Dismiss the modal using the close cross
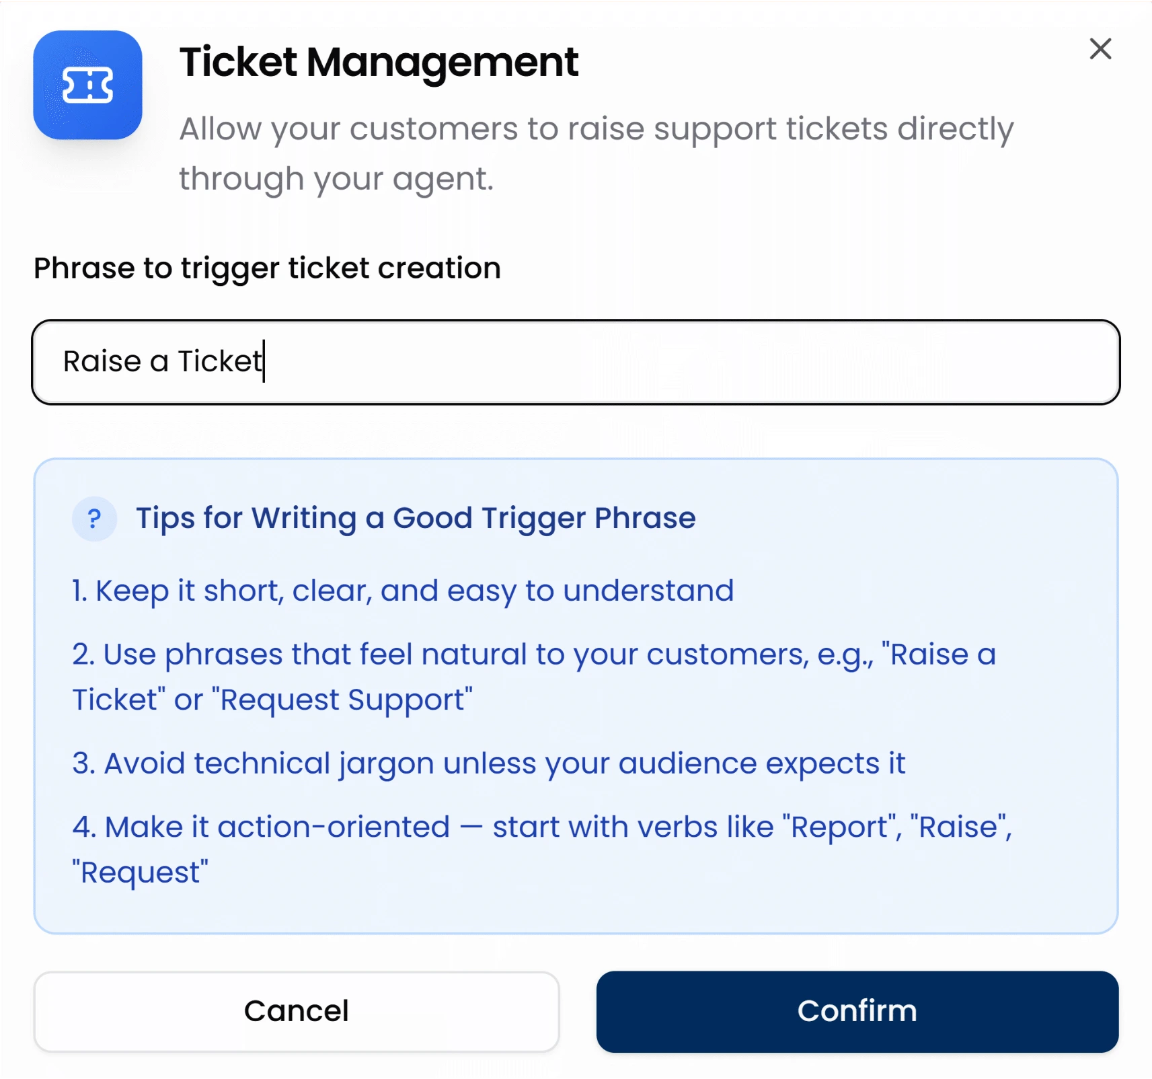The width and height of the screenshot is (1152, 1079). (x=1100, y=49)
